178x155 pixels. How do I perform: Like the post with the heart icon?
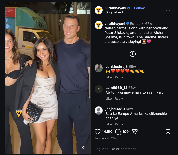98,132
